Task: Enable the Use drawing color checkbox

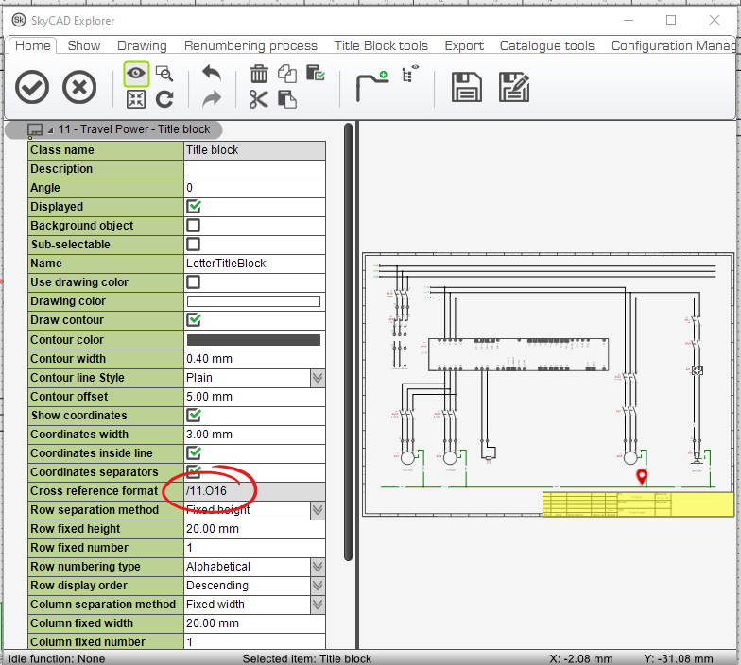Action: pyautogui.click(x=193, y=282)
